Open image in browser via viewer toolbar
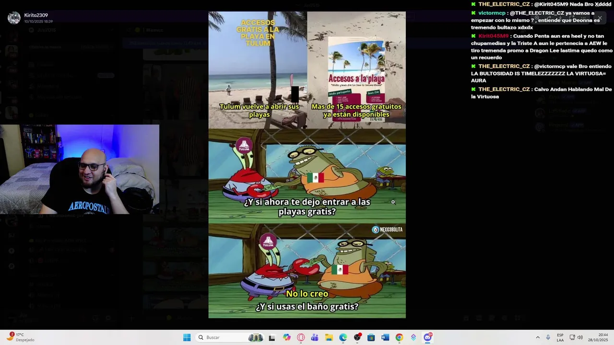This screenshot has width=614, height=345. point(572,18)
